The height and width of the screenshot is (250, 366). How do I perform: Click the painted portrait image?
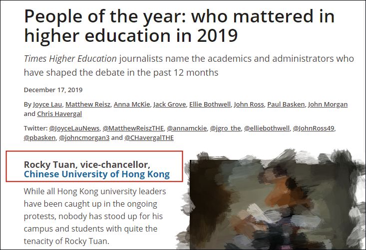272,200
